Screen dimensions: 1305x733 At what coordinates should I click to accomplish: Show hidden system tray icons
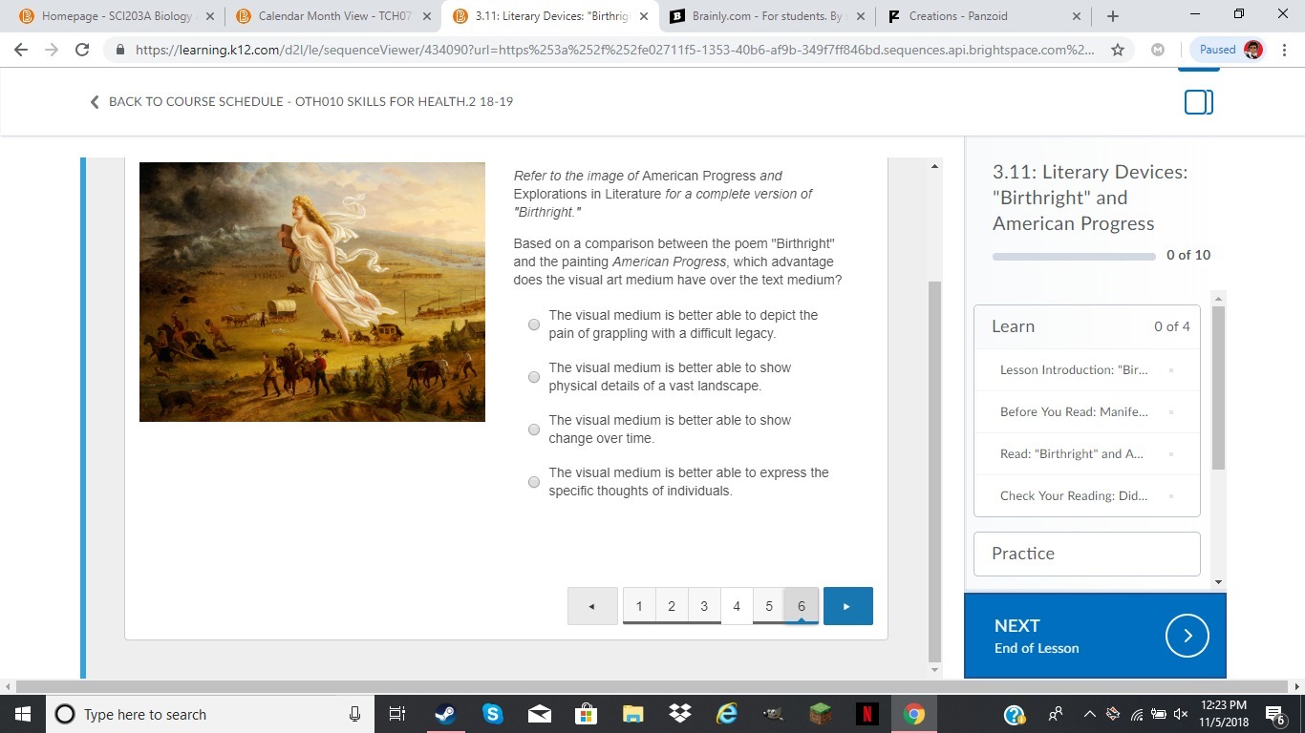click(x=1089, y=714)
